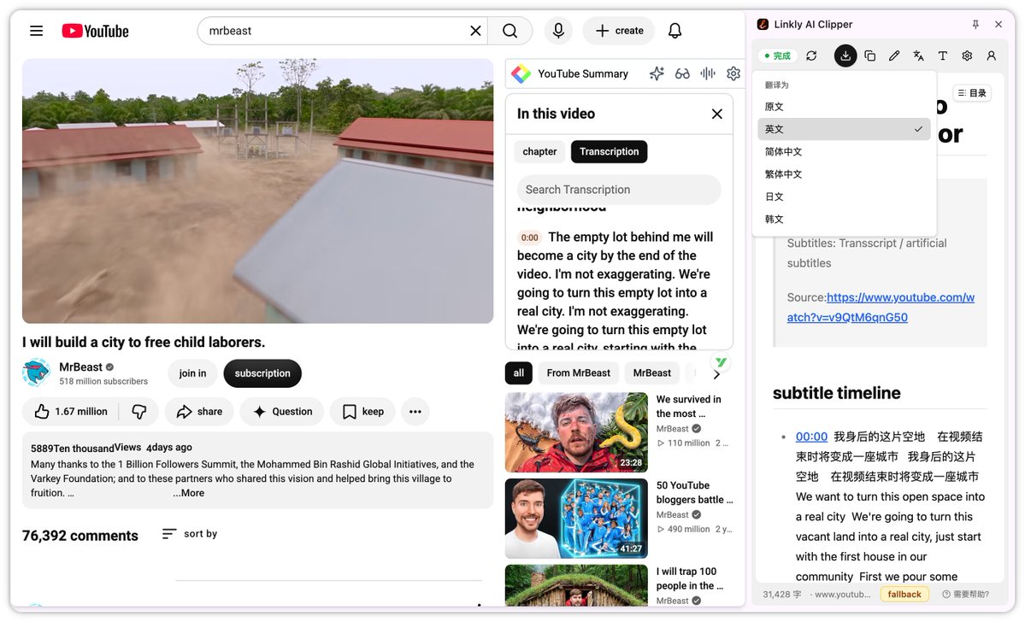Switch to the chapter tab
Viewport: 1025px width, 622px height.
tap(539, 151)
